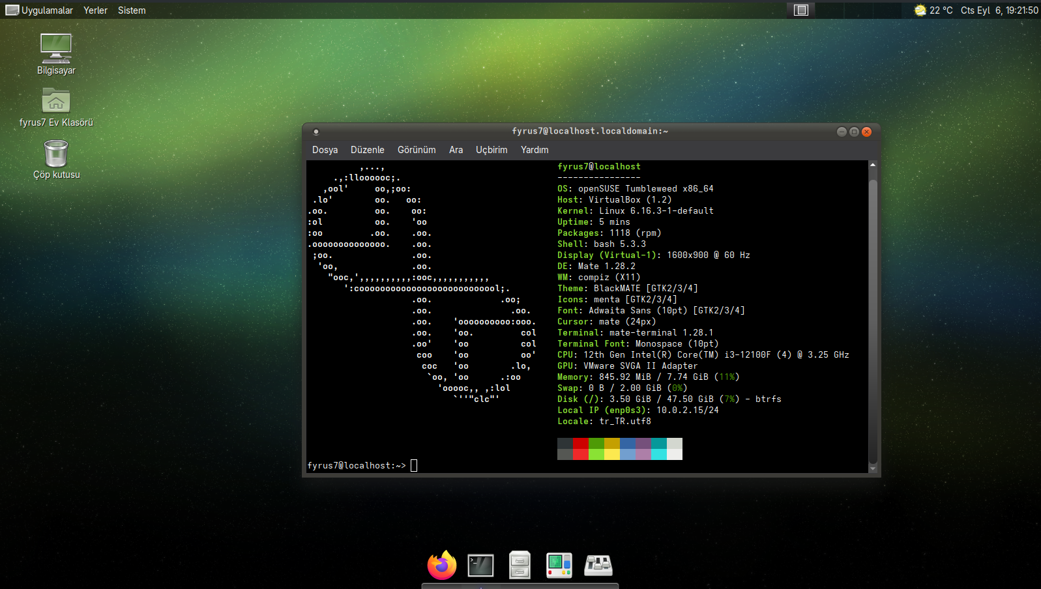This screenshot has height=589, width=1041.
Task: Open the keyboard-style icon in dock
Action: point(598,565)
